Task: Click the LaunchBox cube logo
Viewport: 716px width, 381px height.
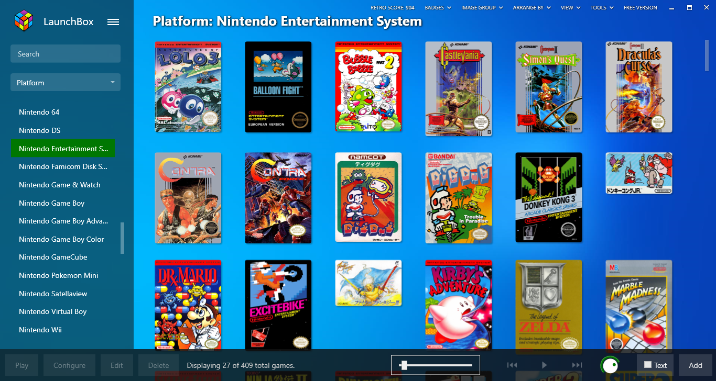Action: tap(23, 21)
